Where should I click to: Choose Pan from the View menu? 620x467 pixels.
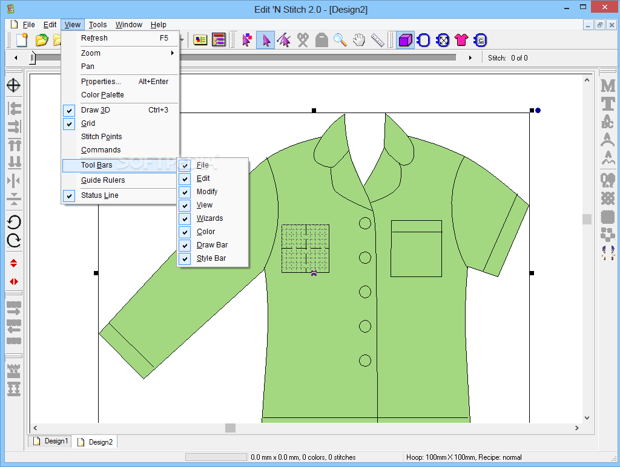(120, 67)
